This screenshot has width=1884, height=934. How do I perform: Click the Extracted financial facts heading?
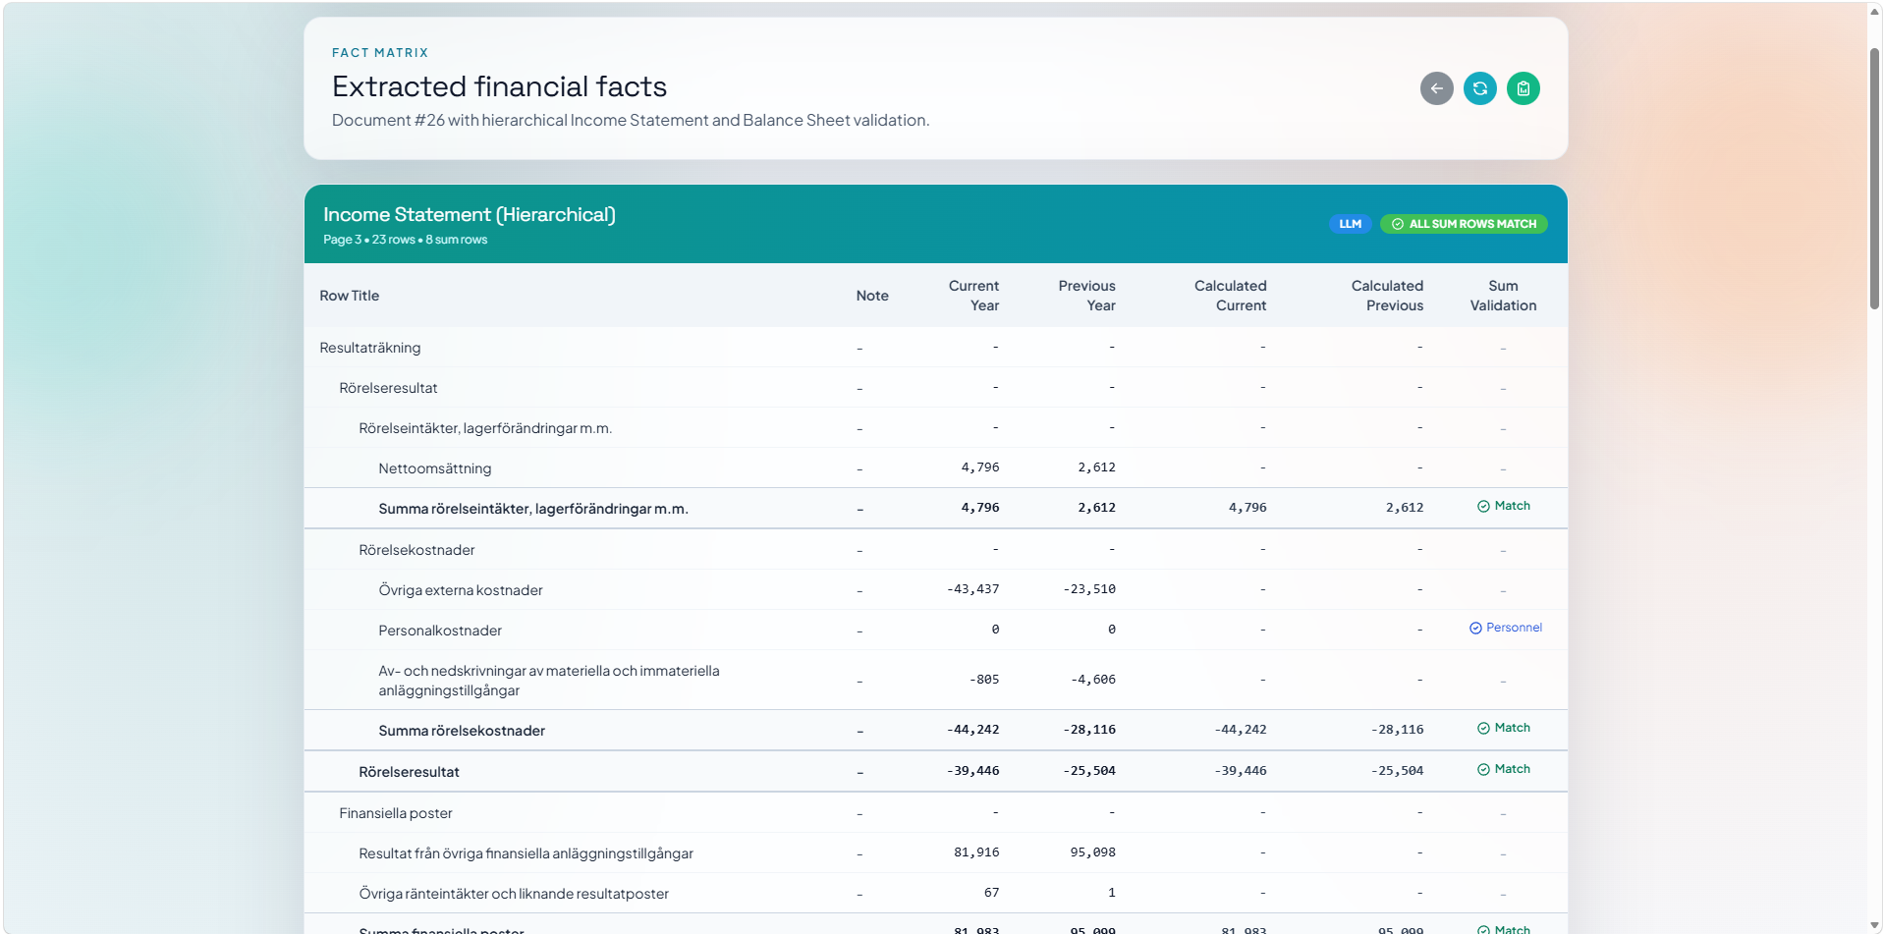[499, 86]
